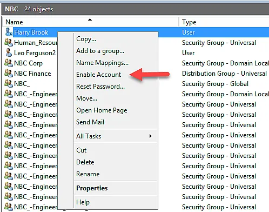This screenshot has width=269, height=212.
Task: Select the Human_Resour group name
Action: coord(36,43)
